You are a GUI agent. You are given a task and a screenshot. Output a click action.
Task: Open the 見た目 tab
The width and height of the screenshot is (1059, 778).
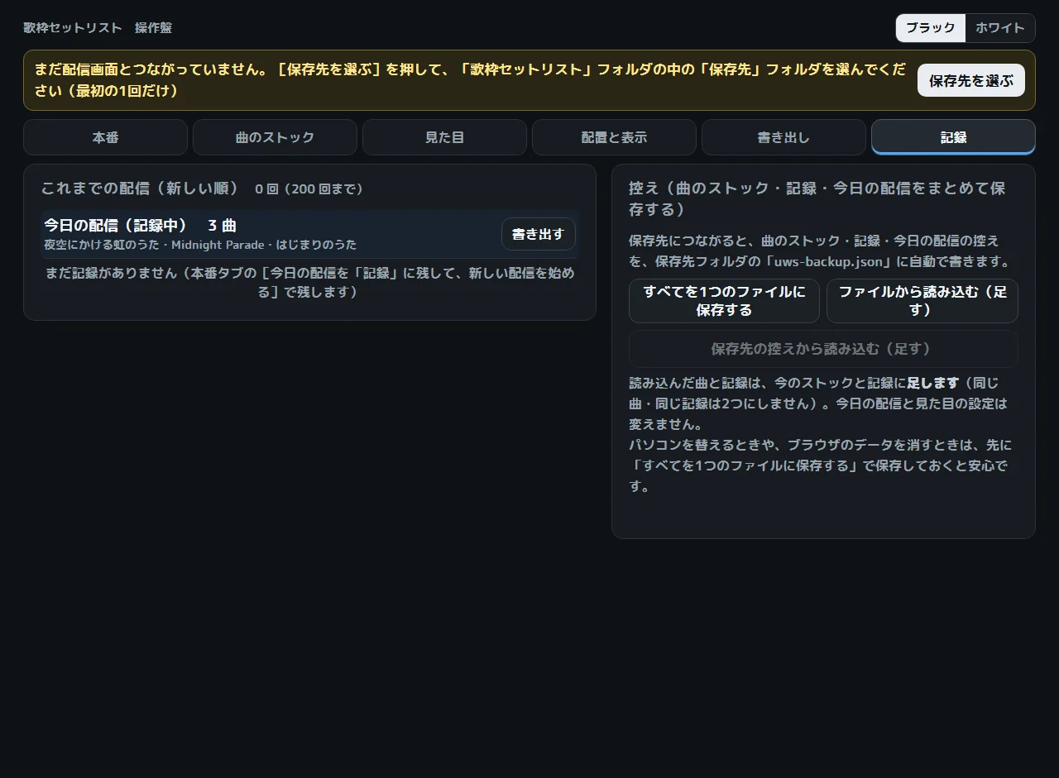(445, 137)
